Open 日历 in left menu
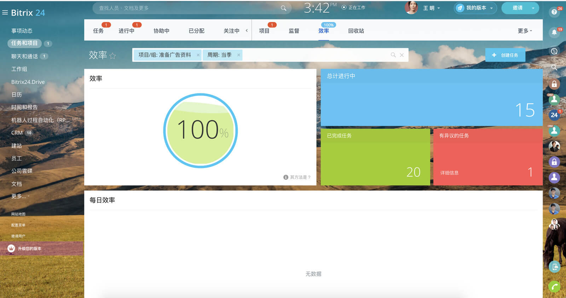The image size is (566, 298). click(x=17, y=94)
